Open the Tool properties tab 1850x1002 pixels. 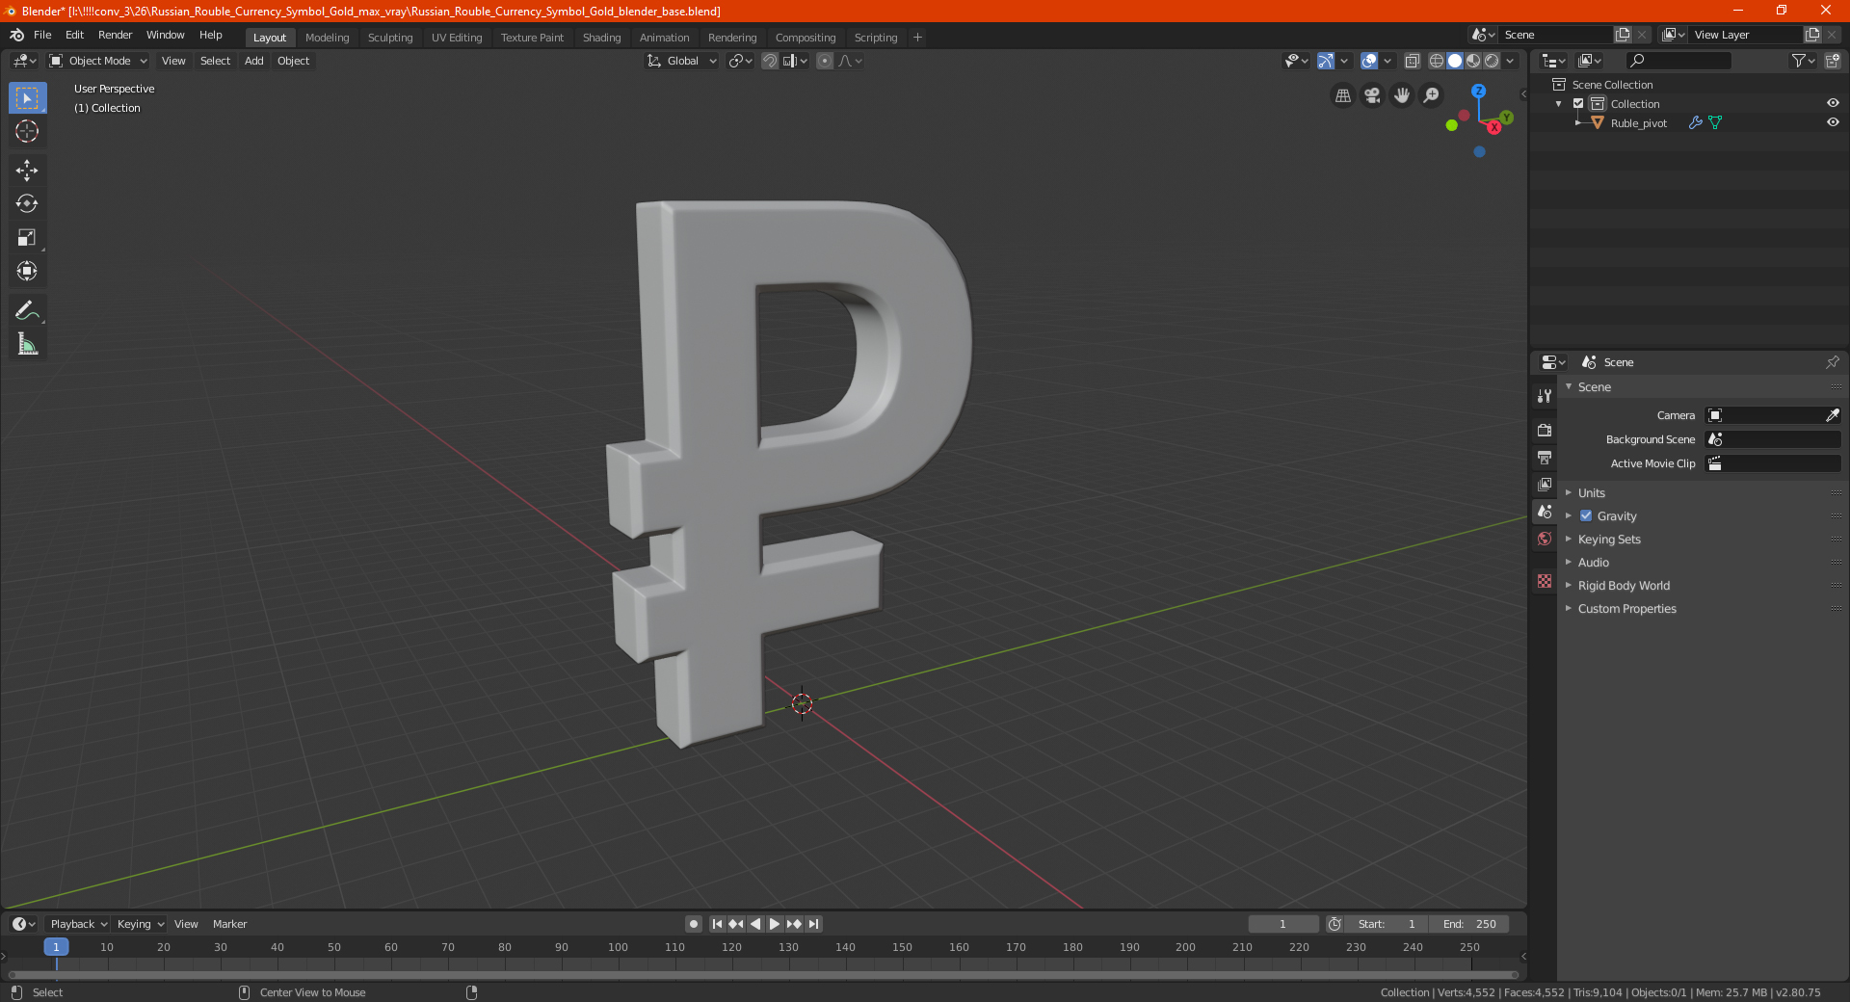click(1545, 396)
